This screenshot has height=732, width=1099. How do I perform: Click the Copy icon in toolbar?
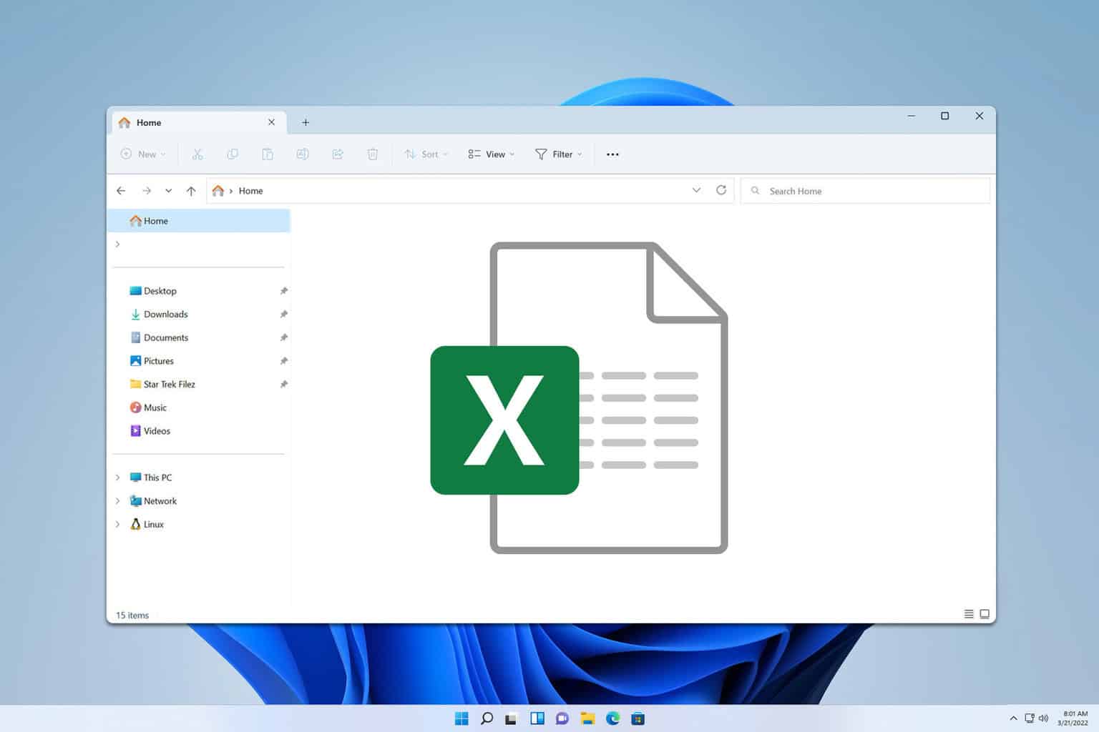[x=233, y=154]
